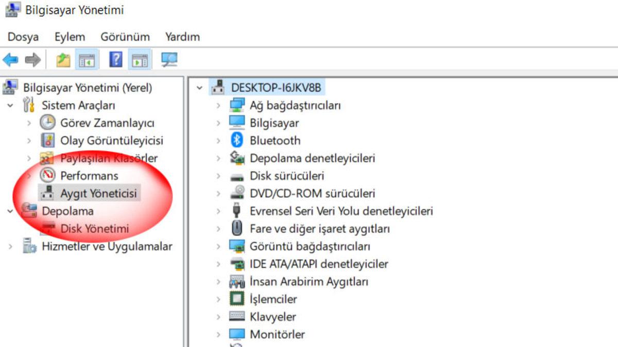Click the Scan for hardware changes icon
618x347 pixels.
(167, 59)
